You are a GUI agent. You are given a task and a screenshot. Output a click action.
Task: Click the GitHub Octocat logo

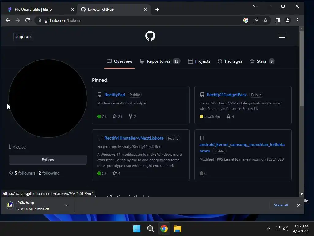[150, 36]
